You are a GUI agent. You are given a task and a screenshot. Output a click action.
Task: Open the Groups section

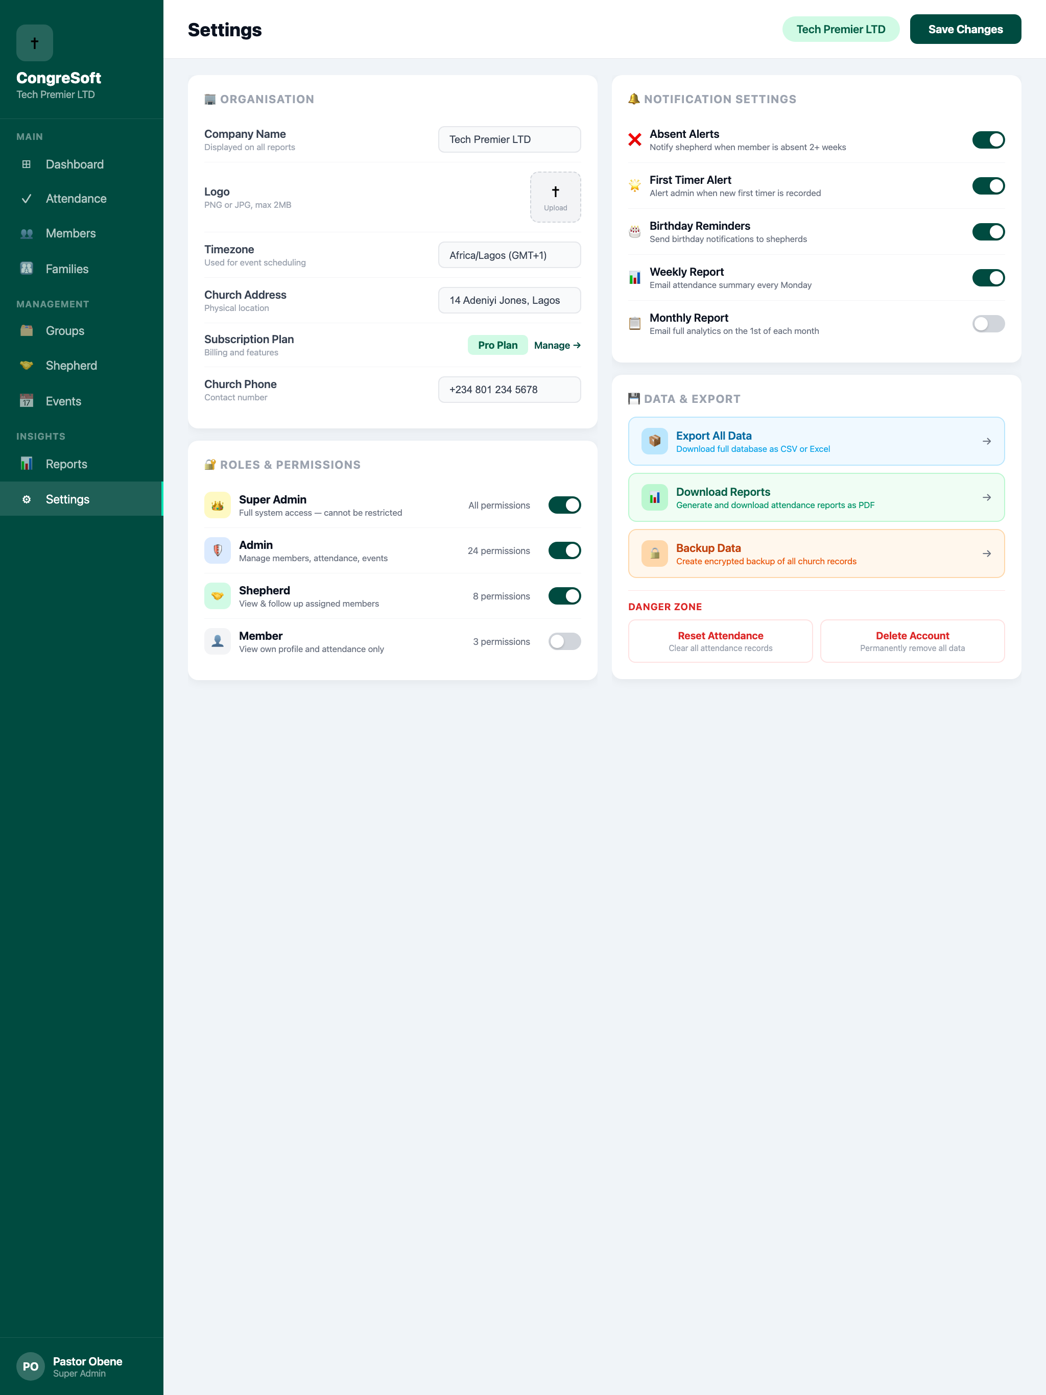click(81, 330)
